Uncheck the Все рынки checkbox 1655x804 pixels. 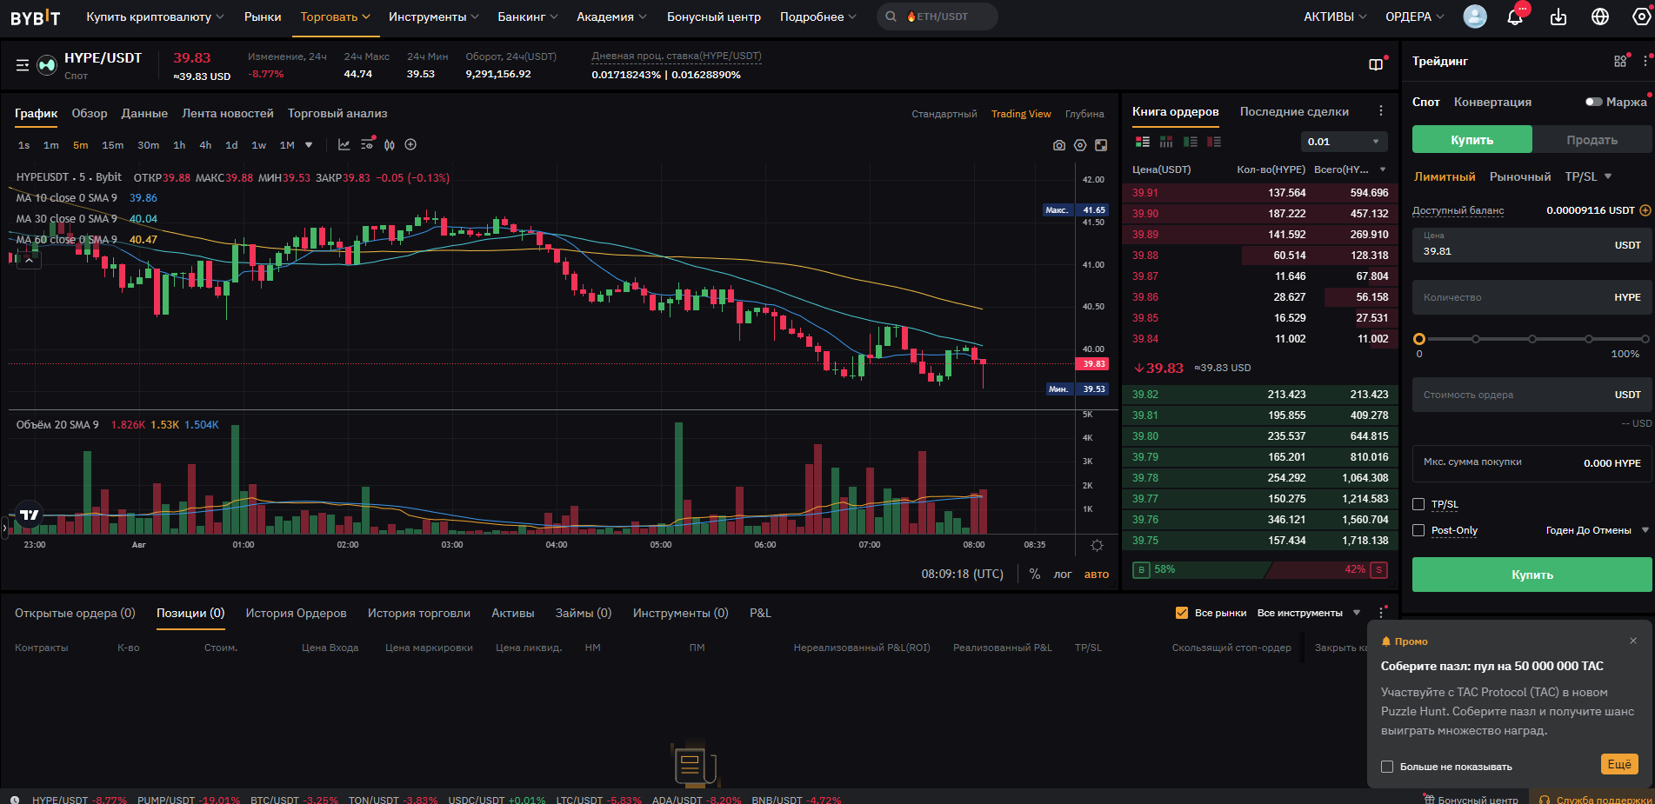(x=1182, y=613)
